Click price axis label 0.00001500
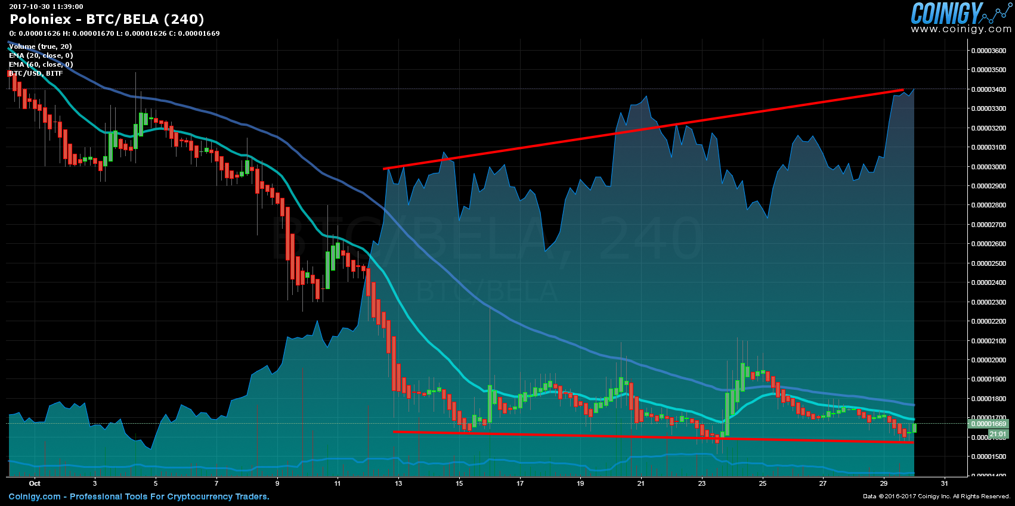Image resolution: width=1015 pixels, height=506 pixels. point(989,457)
